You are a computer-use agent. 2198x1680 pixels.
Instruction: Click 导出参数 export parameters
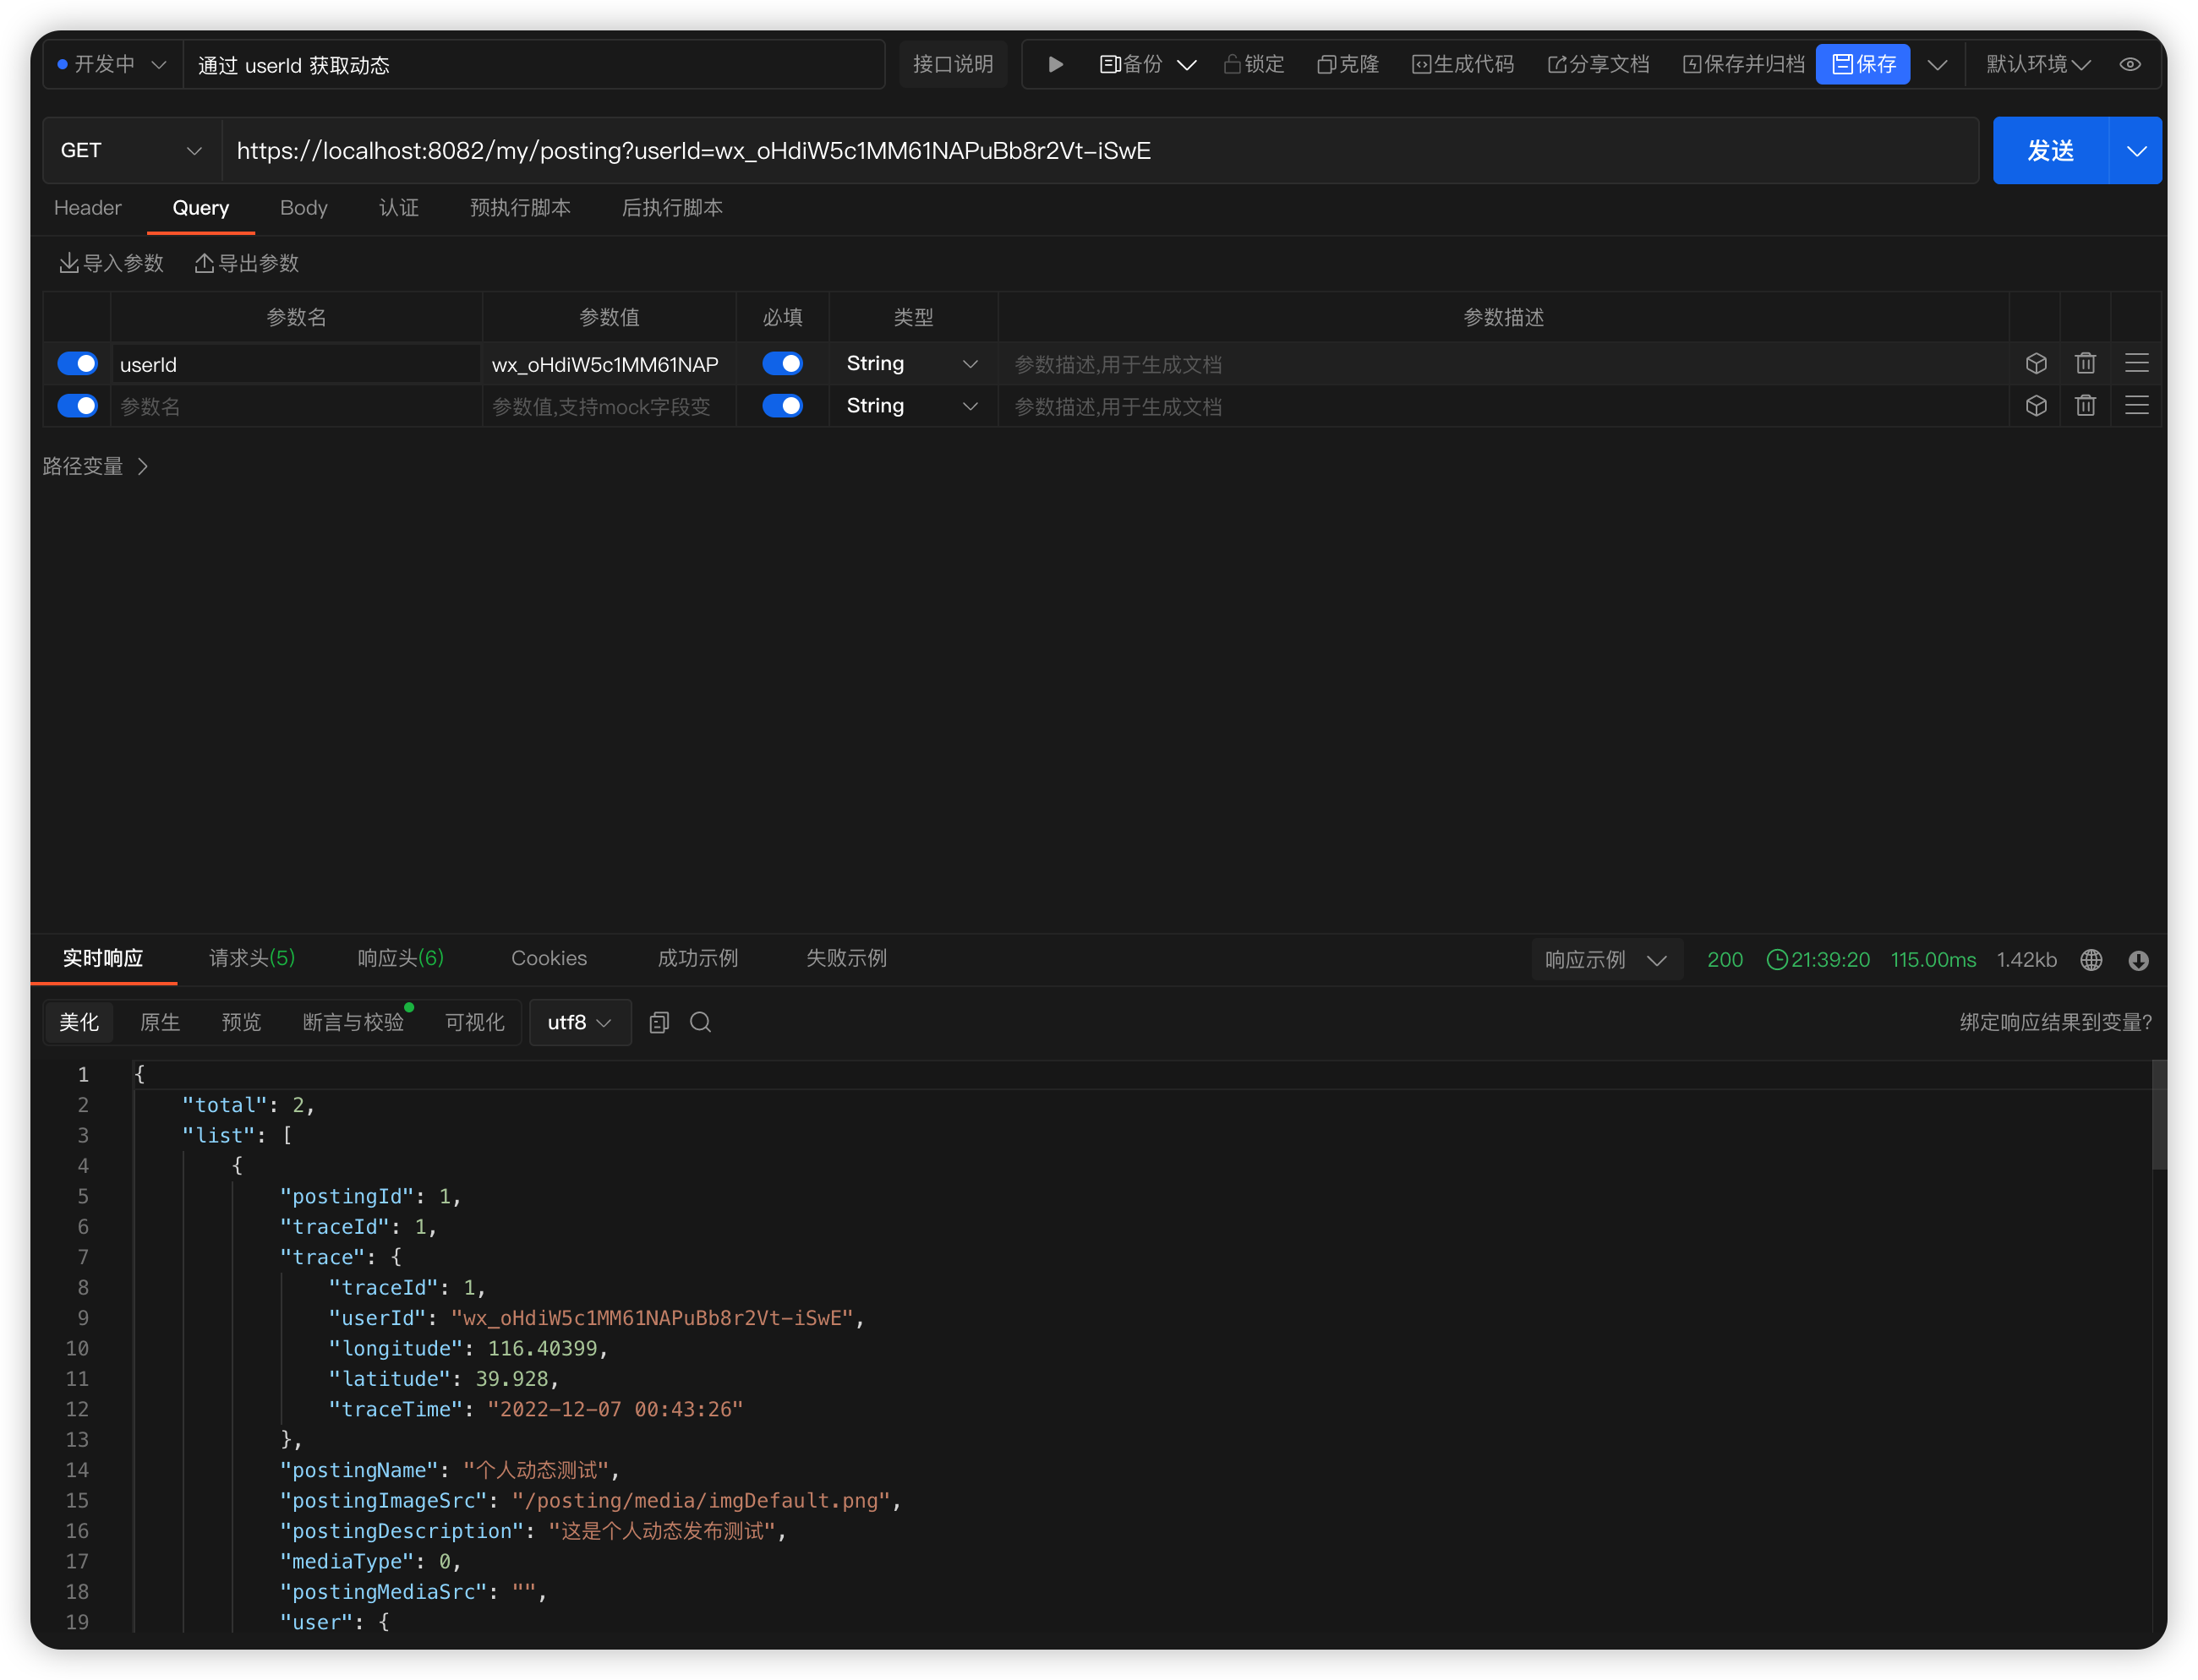pos(246,263)
